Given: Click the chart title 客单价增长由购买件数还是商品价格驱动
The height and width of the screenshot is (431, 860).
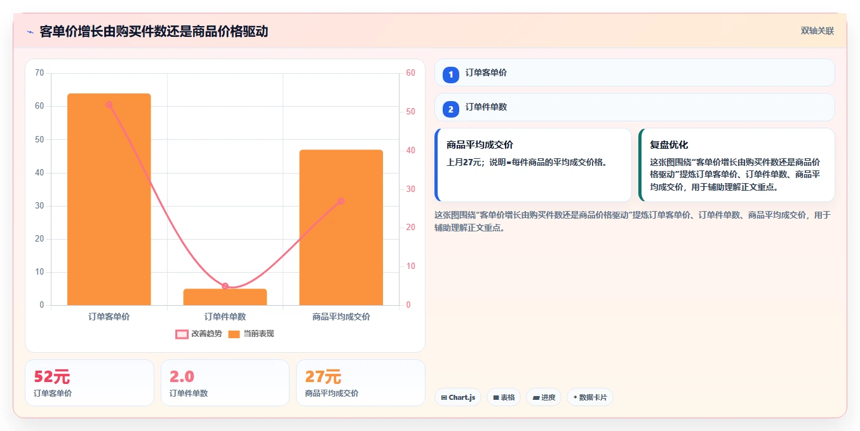Looking at the screenshot, I should point(154,31).
